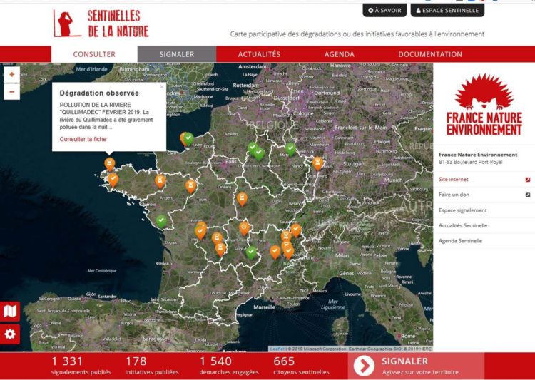Open the Agenda Sentinelle sidebar link
Viewport: 535px width, 380px height.
[x=460, y=241]
